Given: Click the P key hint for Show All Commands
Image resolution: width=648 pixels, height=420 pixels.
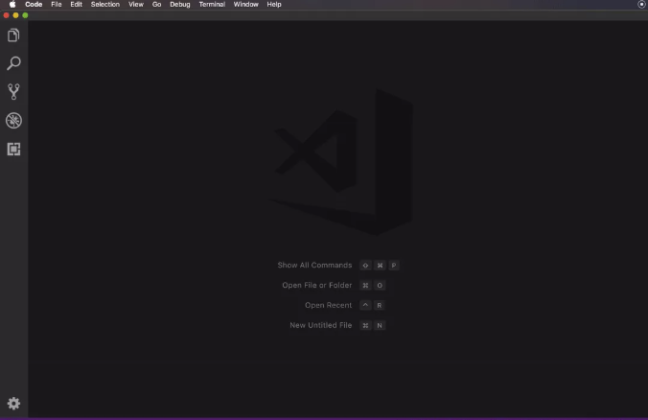Looking at the screenshot, I should point(394,266).
